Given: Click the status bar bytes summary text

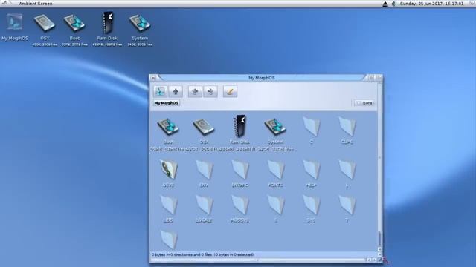Looking at the screenshot, I should click(x=203, y=254).
